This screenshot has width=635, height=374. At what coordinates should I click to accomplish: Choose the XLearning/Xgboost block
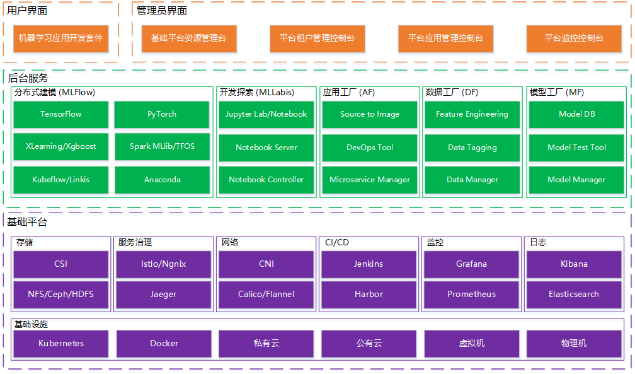point(60,146)
